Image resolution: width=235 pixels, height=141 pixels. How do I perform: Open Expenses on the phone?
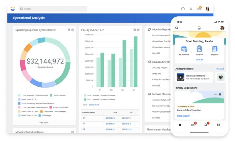(215, 51)
